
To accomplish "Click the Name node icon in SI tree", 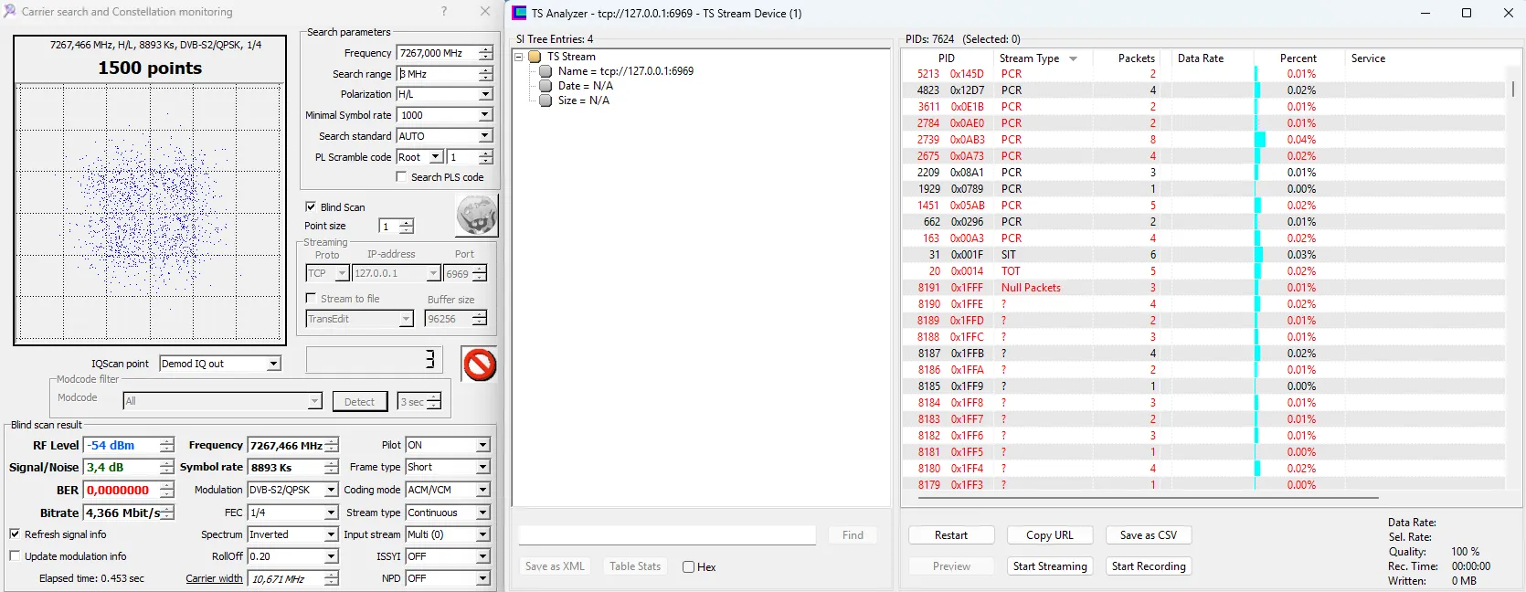I will click(546, 71).
